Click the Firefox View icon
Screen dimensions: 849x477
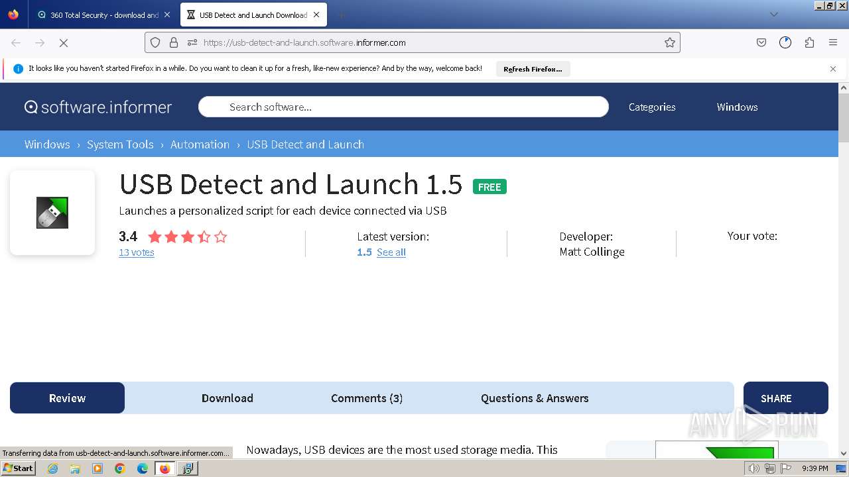(x=13, y=15)
